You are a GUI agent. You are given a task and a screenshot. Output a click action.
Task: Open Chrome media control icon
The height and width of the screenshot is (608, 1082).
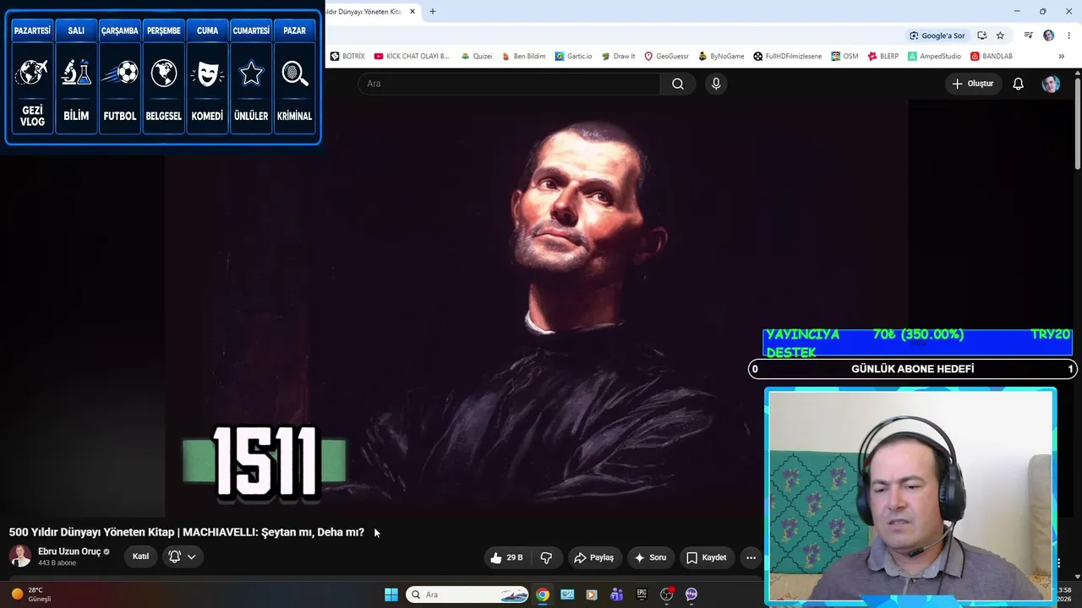point(1029,35)
